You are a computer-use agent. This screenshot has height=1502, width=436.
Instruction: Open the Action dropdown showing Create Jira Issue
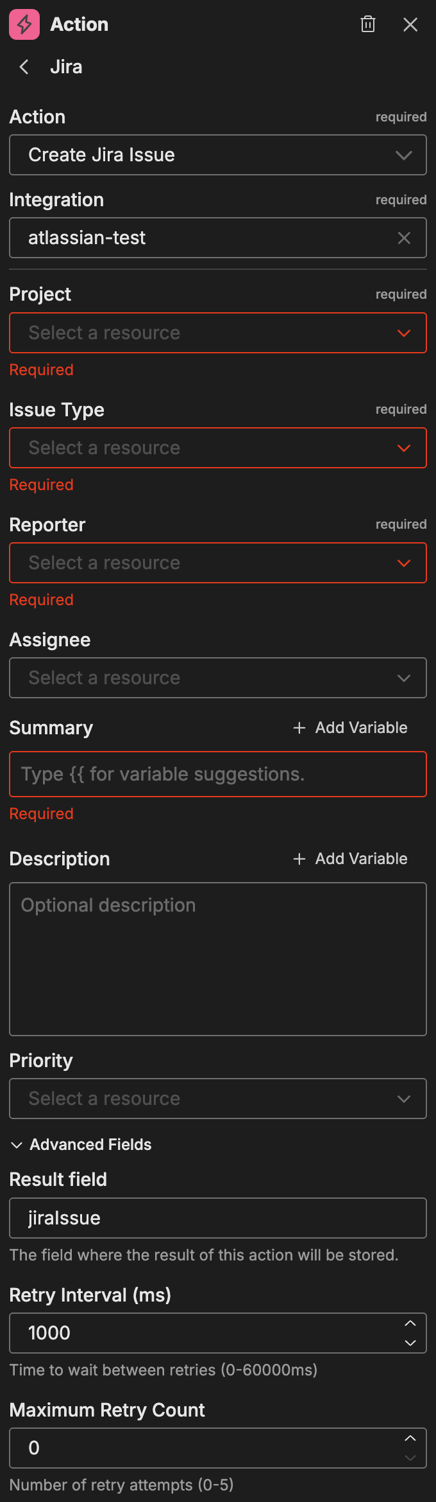point(218,155)
